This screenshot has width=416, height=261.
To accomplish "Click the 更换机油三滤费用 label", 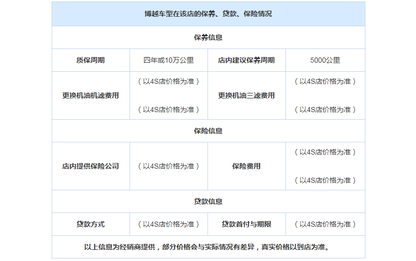I will (246, 95).
